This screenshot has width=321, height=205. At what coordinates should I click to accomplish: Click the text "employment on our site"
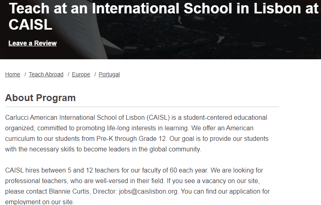pyautogui.click(x=39, y=202)
